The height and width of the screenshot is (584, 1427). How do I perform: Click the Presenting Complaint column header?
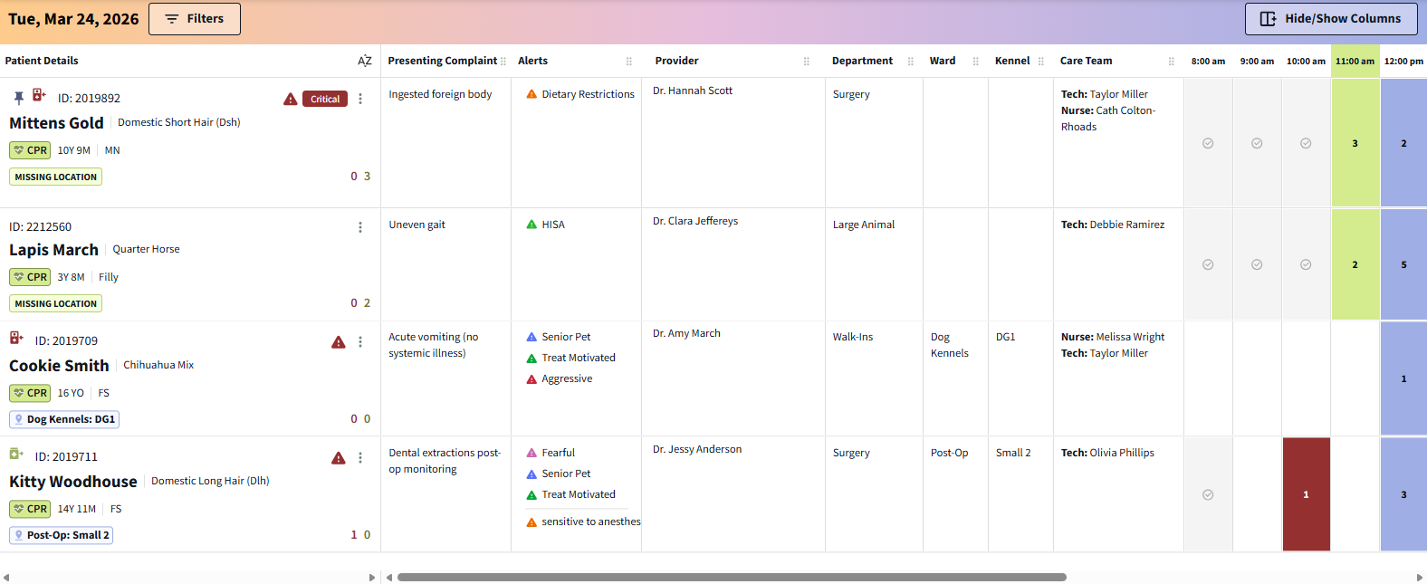pyautogui.click(x=442, y=61)
